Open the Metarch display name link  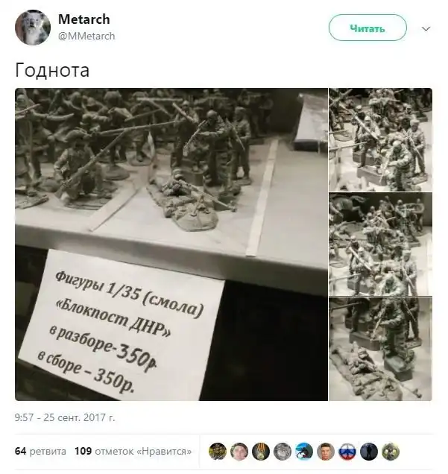84,19
